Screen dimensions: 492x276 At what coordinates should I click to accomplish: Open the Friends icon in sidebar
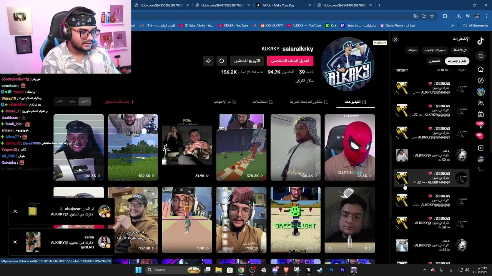pyautogui.click(x=481, y=103)
